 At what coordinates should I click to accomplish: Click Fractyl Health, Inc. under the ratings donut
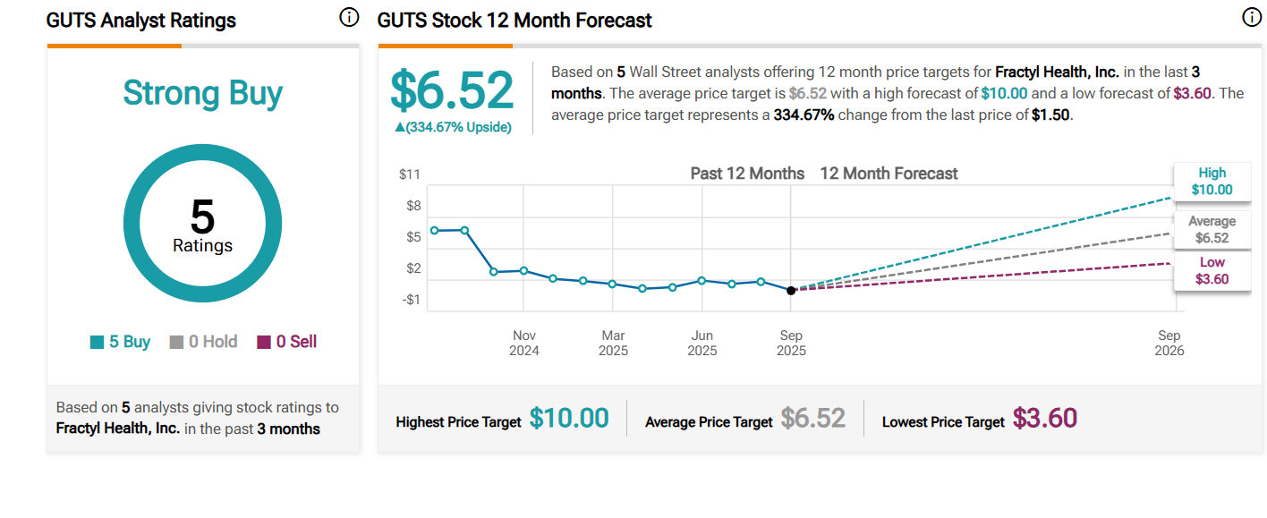(x=118, y=429)
